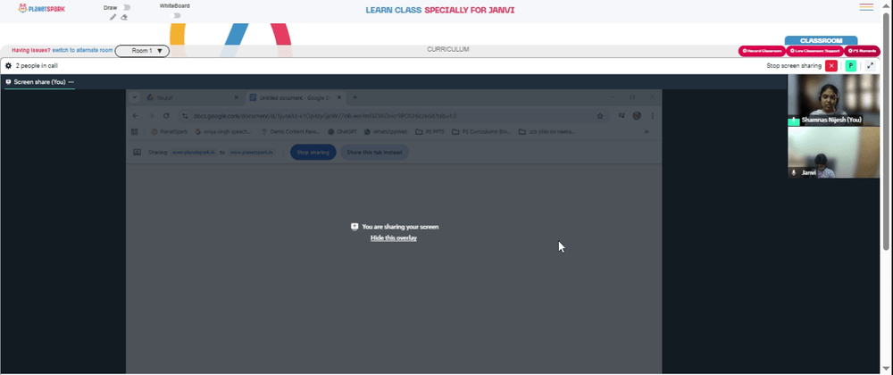Image resolution: width=893 pixels, height=375 pixels.
Task: Open the screen share more options dots
Action: 71,82
